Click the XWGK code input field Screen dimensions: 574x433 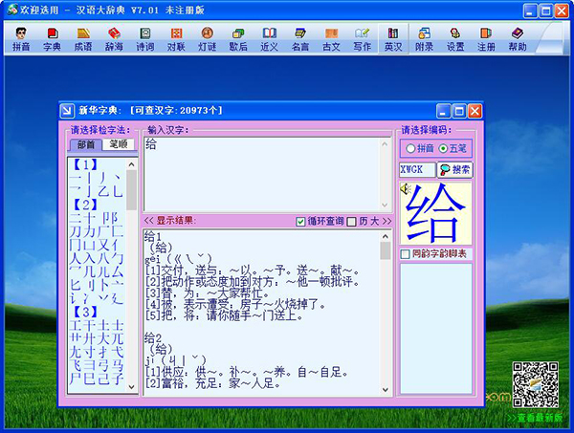click(x=417, y=170)
